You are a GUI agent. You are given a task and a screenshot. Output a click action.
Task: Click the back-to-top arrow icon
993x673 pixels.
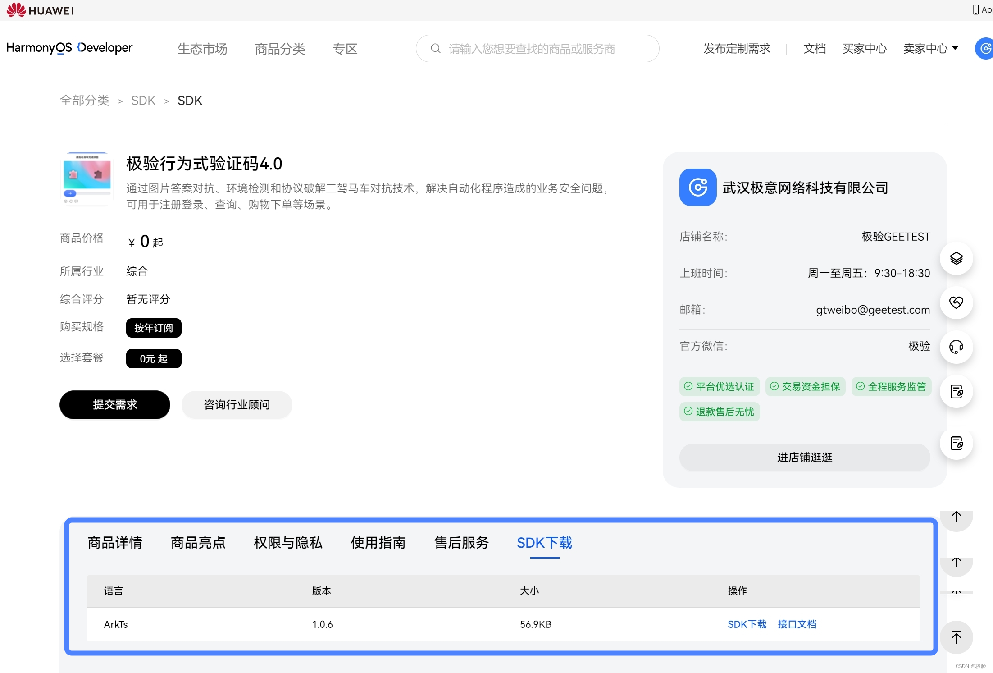[x=956, y=637]
